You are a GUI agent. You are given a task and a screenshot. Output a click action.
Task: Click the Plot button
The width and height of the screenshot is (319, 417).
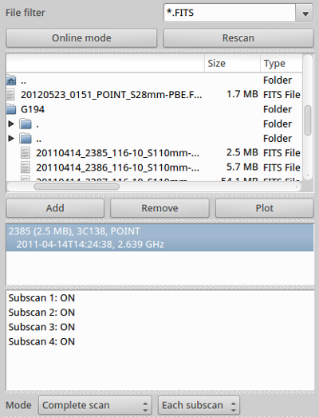264,208
